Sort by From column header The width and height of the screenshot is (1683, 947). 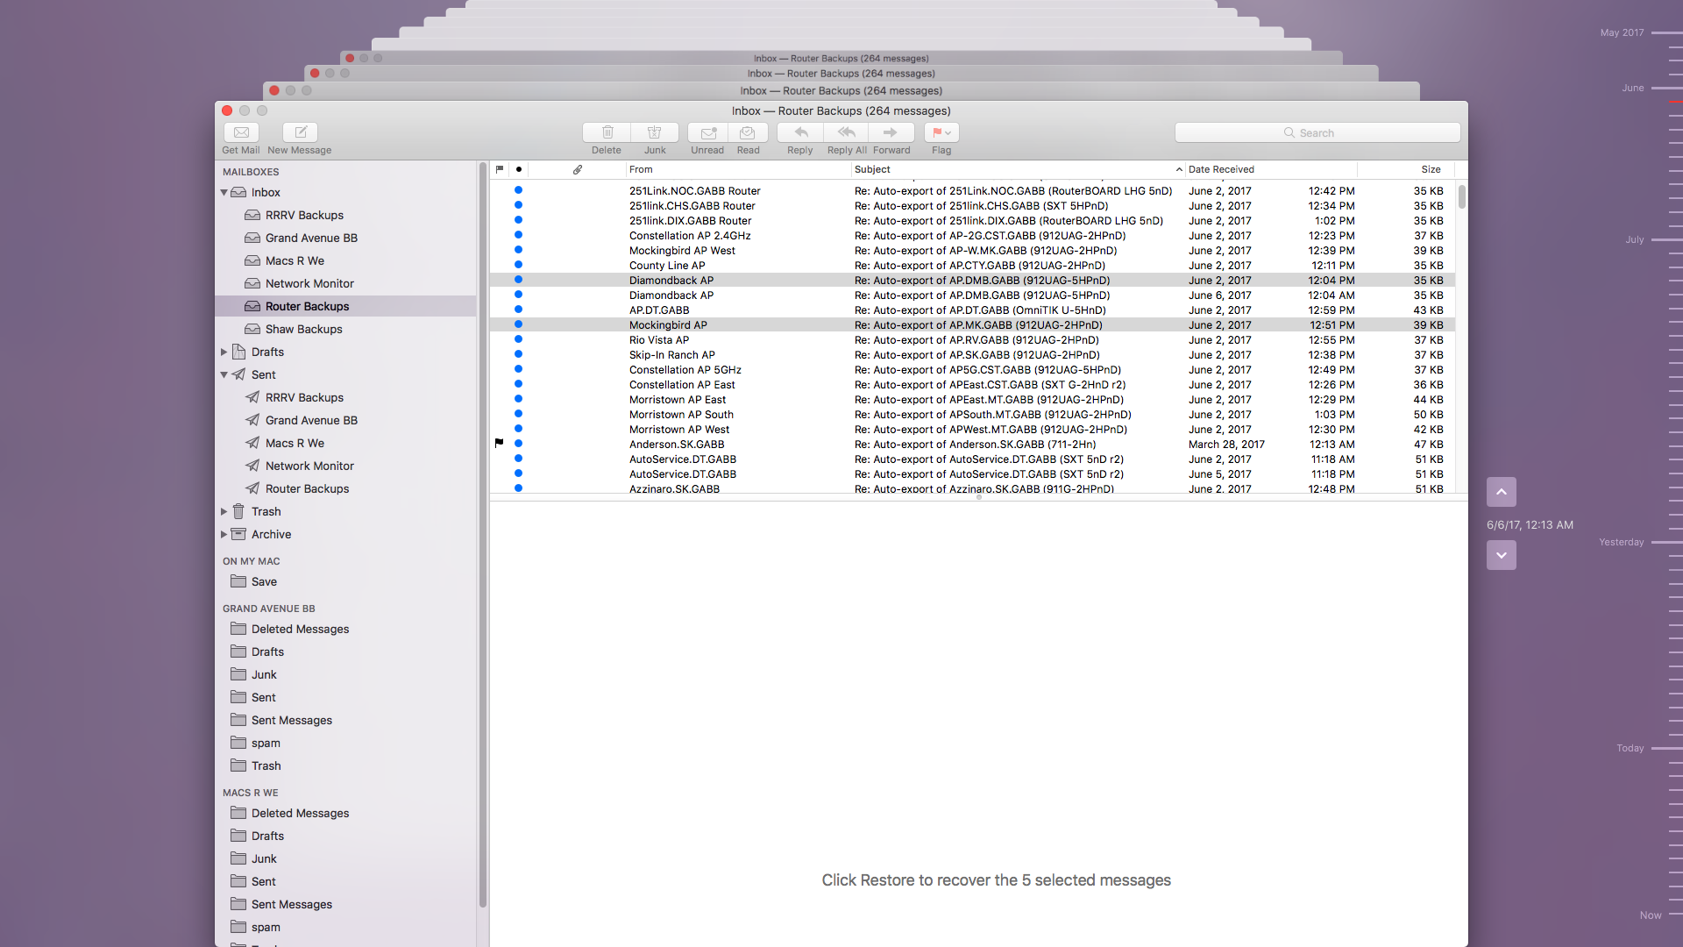(738, 169)
